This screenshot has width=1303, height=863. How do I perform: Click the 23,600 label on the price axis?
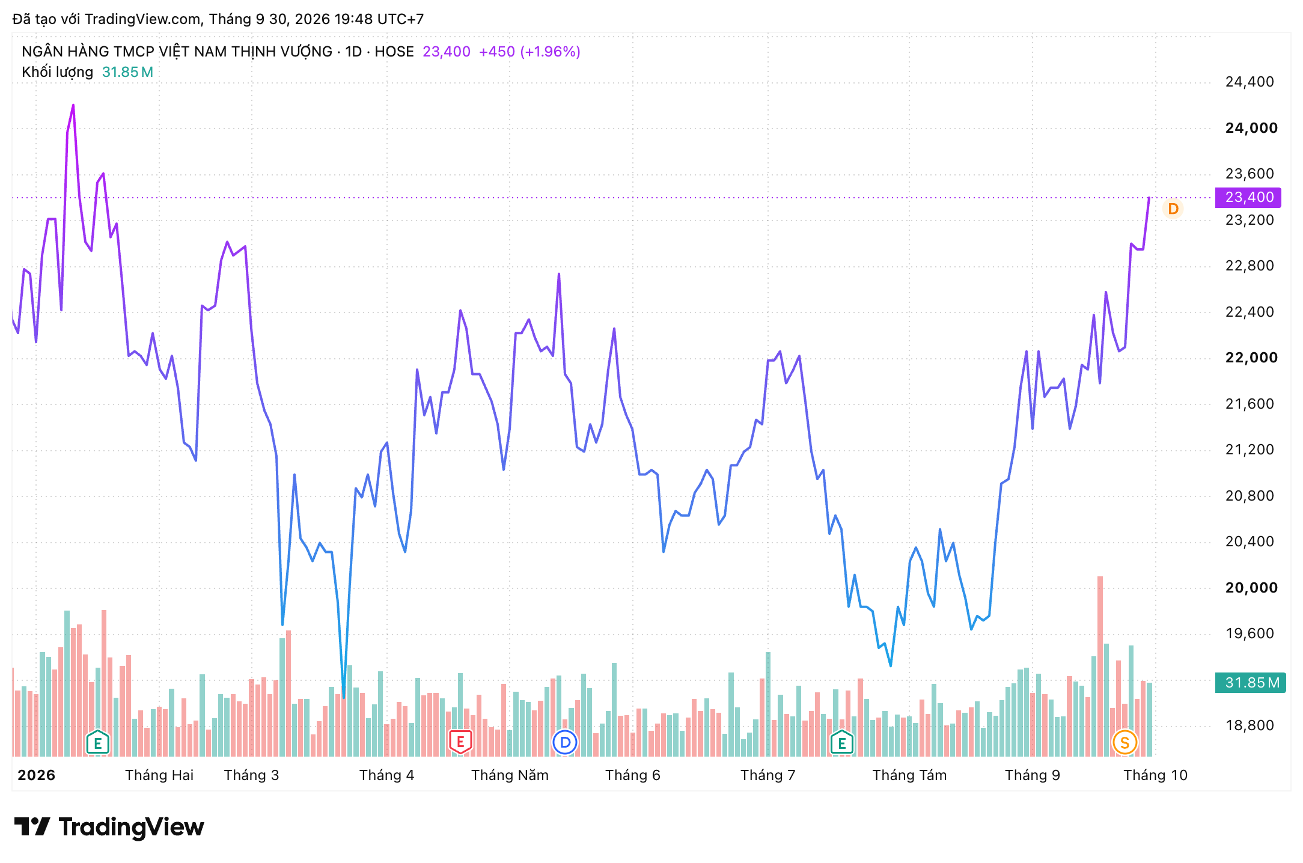point(1250,174)
